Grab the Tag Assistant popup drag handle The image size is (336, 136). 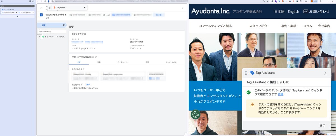coord(246,73)
